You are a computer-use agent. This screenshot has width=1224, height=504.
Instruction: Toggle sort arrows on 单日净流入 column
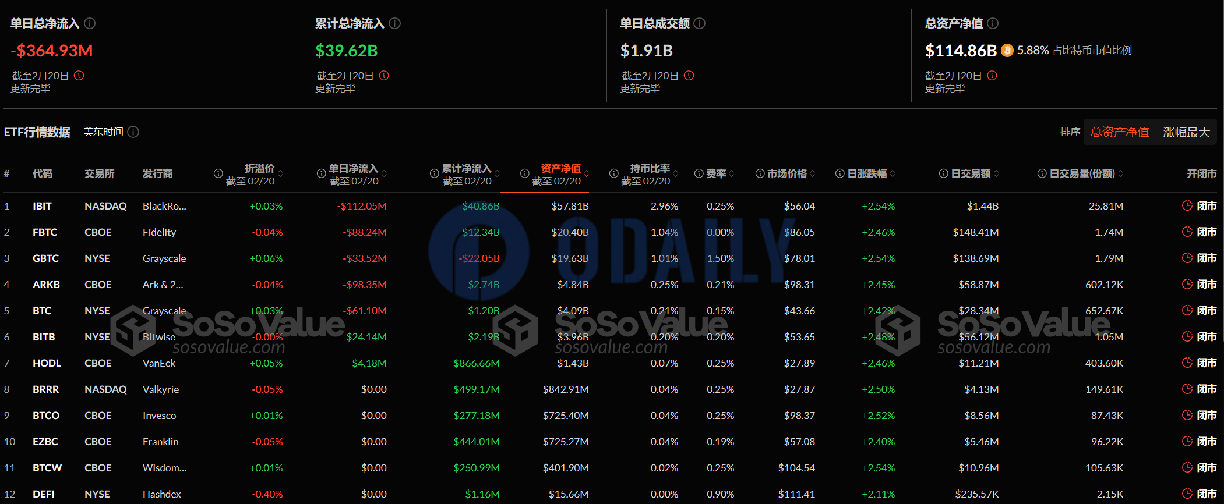pyautogui.click(x=384, y=173)
